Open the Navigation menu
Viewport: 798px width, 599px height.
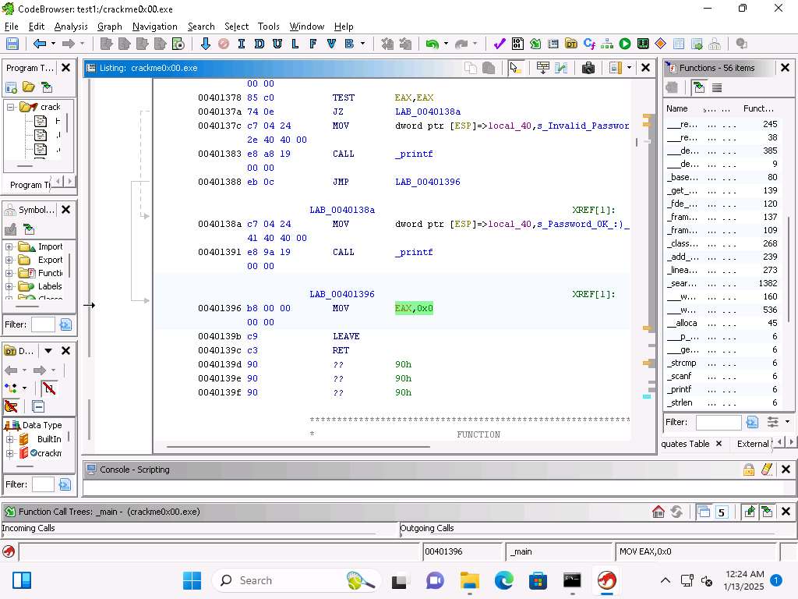[154, 27]
